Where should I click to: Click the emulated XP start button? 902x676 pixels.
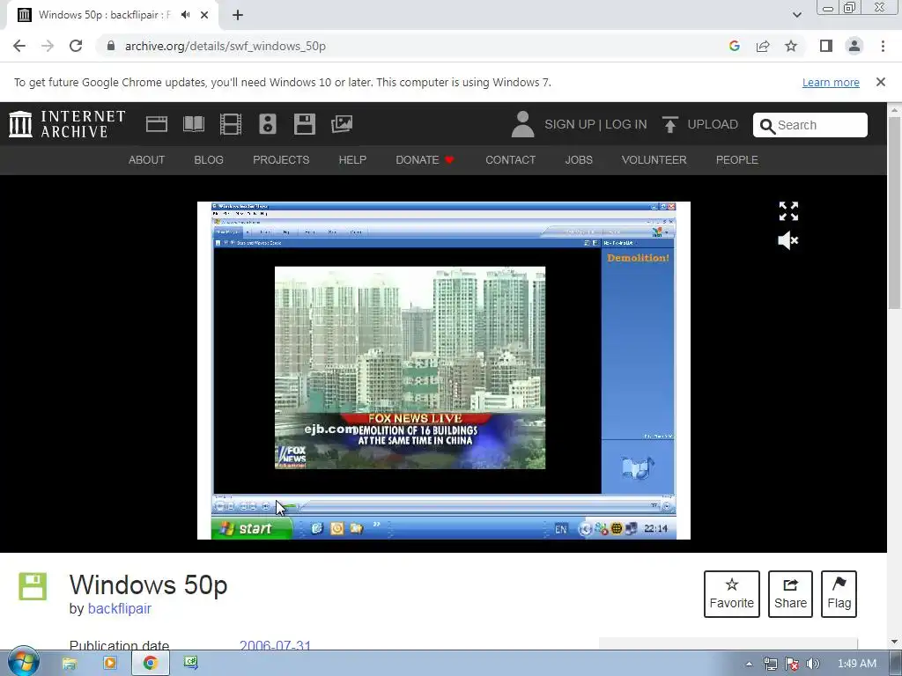coord(251,528)
